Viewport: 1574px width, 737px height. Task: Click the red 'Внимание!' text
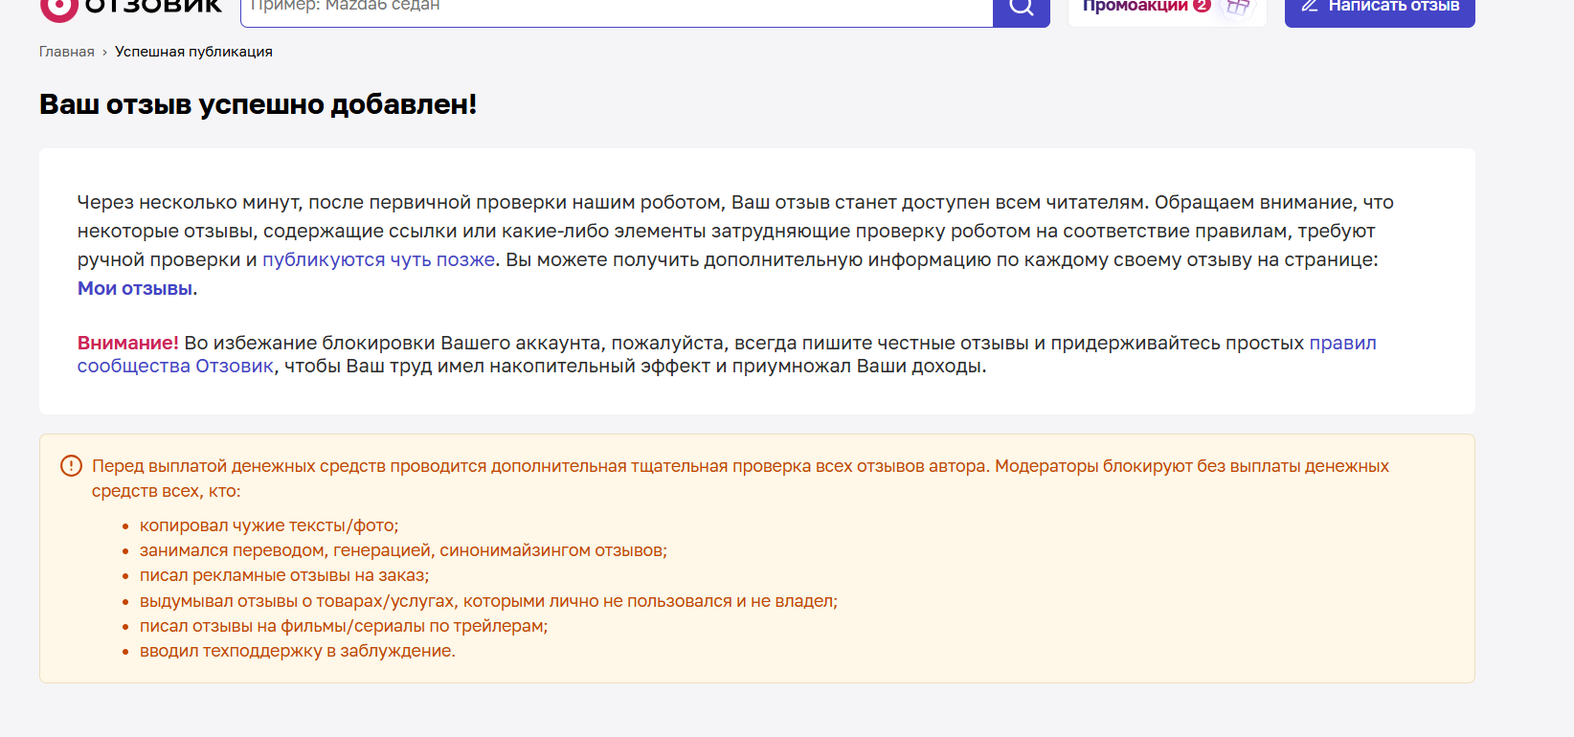[x=128, y=343]
